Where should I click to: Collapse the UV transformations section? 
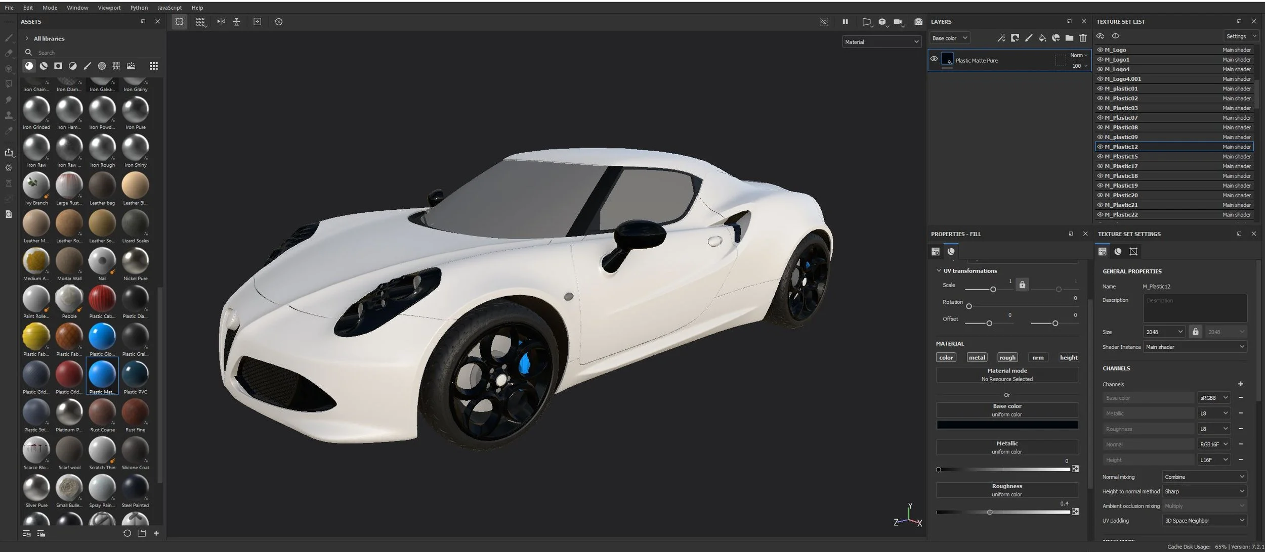coord(939,271)
